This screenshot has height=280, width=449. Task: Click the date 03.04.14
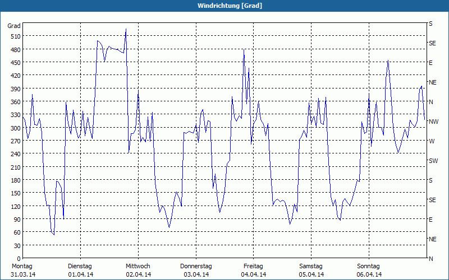tap(196, 275)
